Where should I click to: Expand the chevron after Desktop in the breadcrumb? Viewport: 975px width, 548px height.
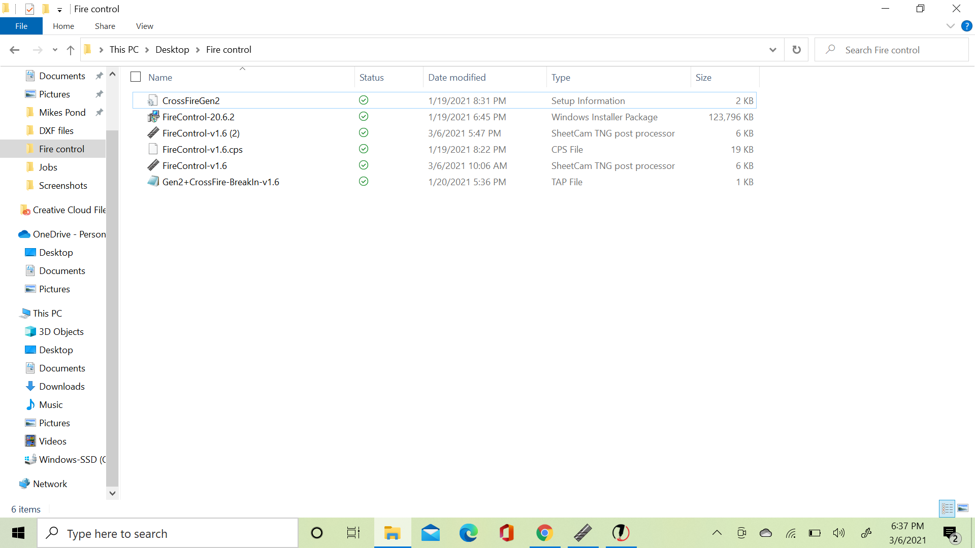[x=198, y=50]
